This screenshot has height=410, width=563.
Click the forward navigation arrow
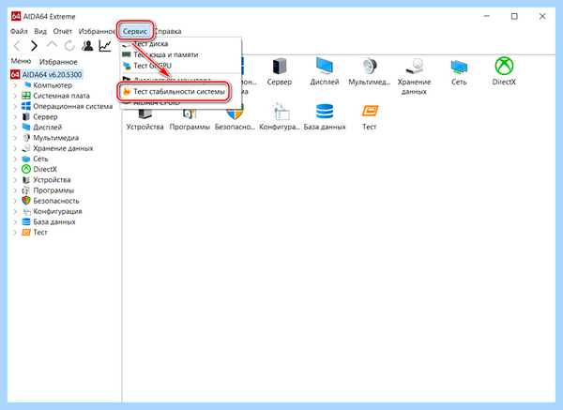pos(34,46)
